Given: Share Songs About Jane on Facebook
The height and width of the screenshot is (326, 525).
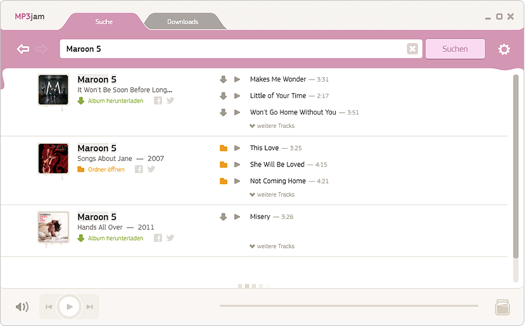Looking at the screenshot, I should click(139, 170).
